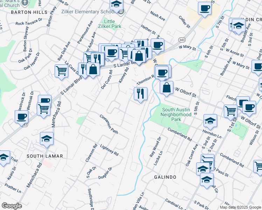Click the shopping cart marker near S 1st St
Screen dimensions: 262x210
[x=231, y=112]
